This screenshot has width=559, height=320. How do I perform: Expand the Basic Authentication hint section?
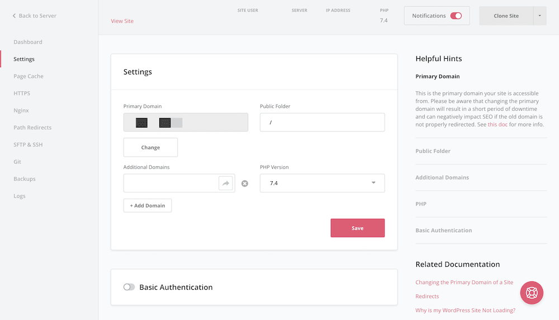(x=443, y=230)
